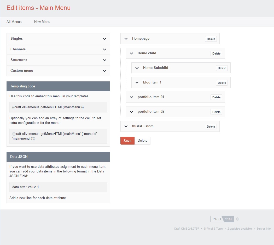Expand the Home child item chevron

[x=132, y=53]
